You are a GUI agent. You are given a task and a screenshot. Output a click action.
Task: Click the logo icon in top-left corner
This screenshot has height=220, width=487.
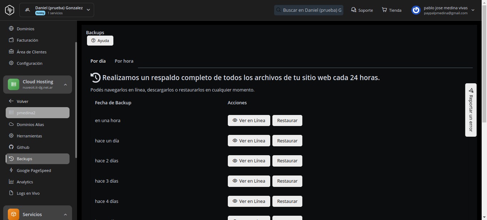pos(10,10)
